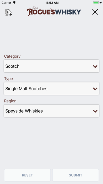Expand the Region dropdown chevron

pos(95,111)
